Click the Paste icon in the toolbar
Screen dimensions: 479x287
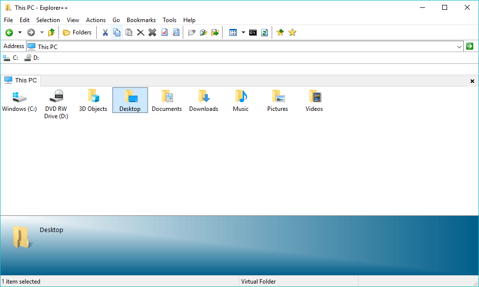click(x=128, y=32)
